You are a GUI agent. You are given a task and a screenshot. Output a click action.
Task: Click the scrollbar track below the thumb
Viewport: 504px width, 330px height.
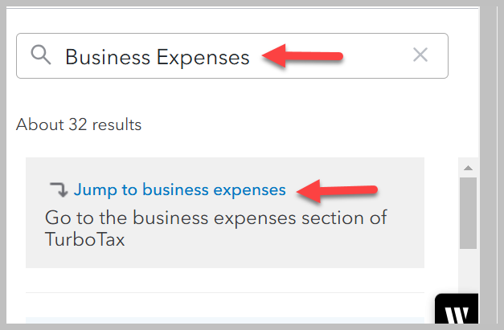click(x=468, y=270)
